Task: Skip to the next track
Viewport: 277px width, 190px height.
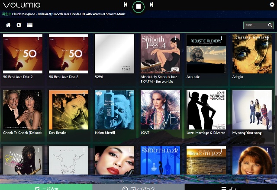Action: (151, 5)
